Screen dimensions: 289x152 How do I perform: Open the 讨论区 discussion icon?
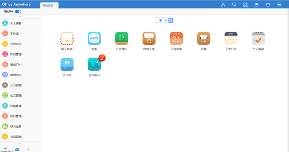coord(67,64)
